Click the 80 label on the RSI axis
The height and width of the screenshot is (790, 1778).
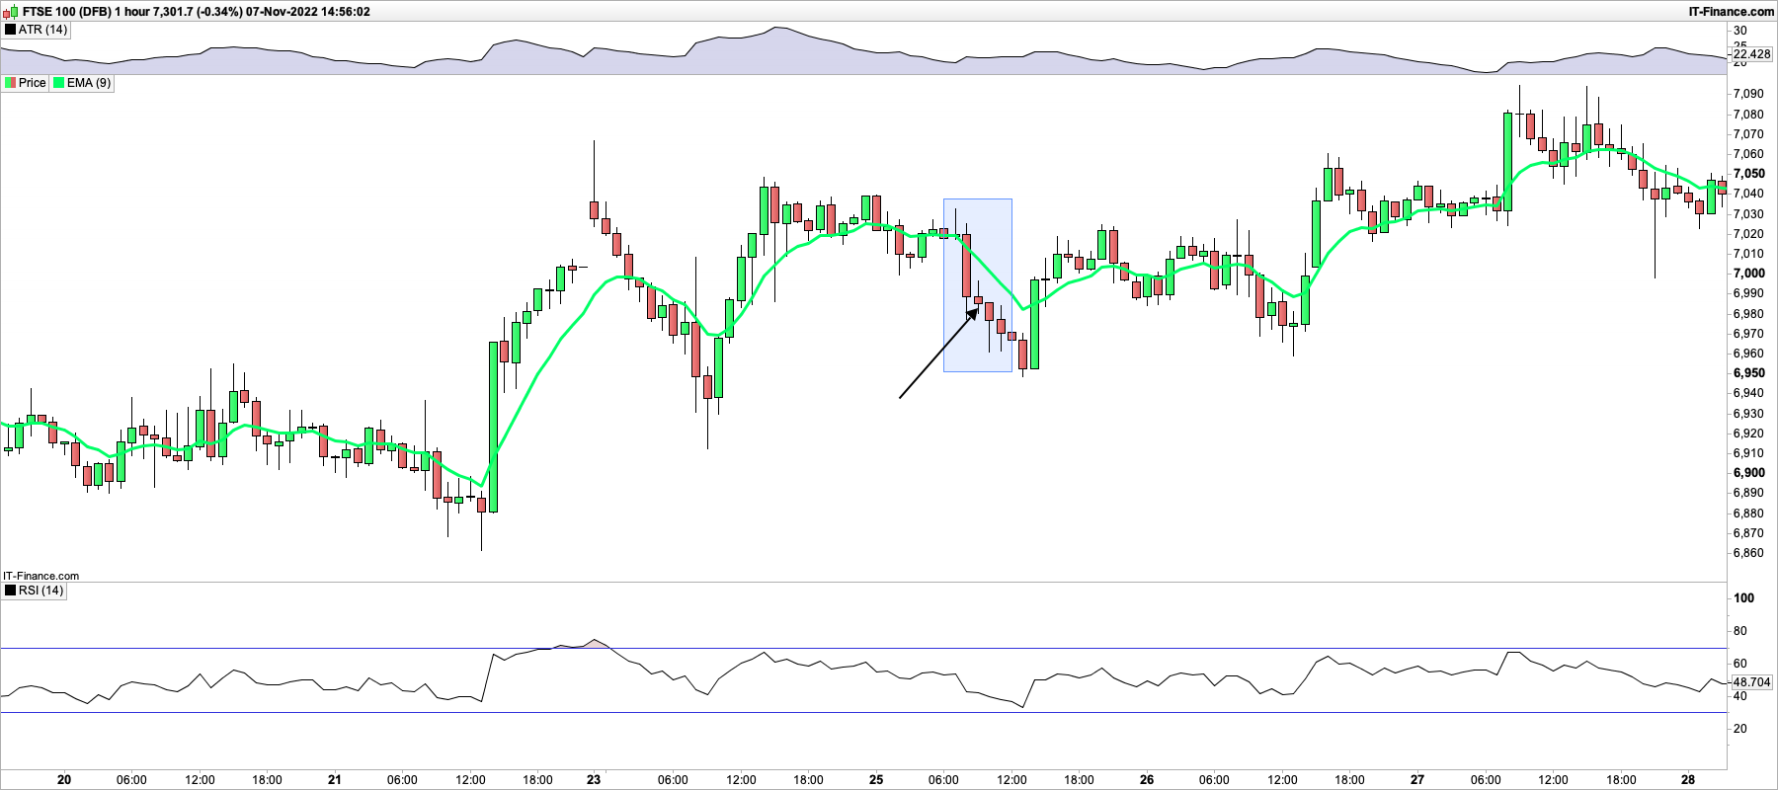(x=1739, y=631)
